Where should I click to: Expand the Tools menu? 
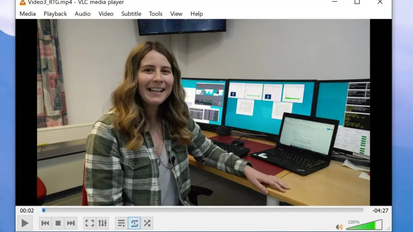tap(155, 13)
